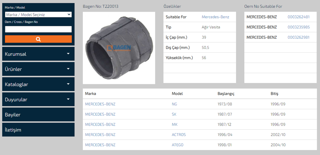Expand the Duyurular menu arrow
320x155 pixels.
tap(68, 99)
